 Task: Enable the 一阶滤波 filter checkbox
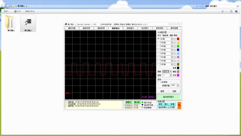(158, 82)
